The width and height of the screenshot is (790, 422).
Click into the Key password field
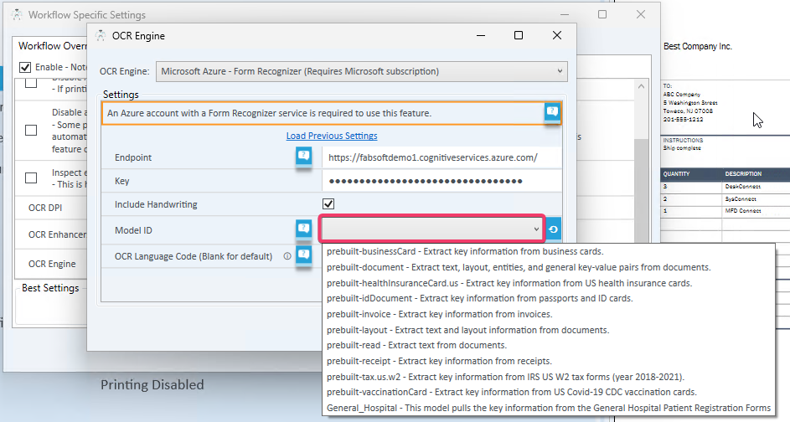441,181
